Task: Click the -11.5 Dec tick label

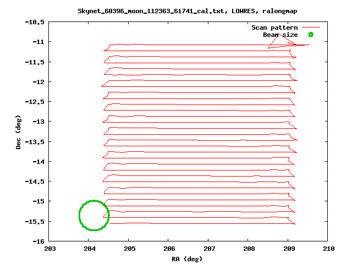Action: coord(35,62)
